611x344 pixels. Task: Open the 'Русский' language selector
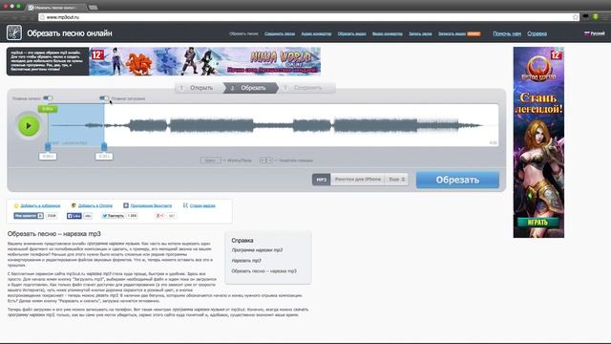pos(594,33)
